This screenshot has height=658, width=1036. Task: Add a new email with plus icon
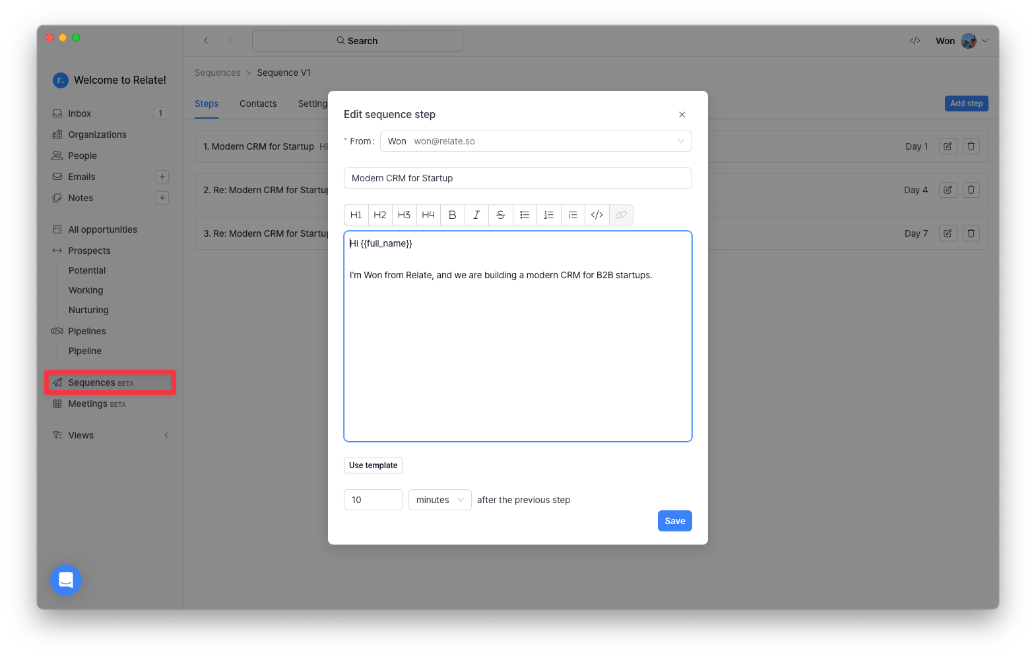162,177
